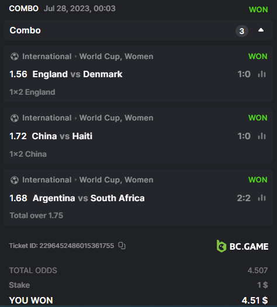Select World Cup, Women link in first bet
Screen dimensions: 277x307
pos(116,57)
